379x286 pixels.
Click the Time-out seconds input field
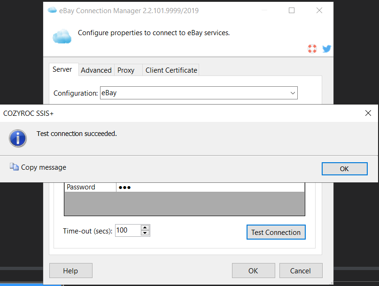[128, 230]
